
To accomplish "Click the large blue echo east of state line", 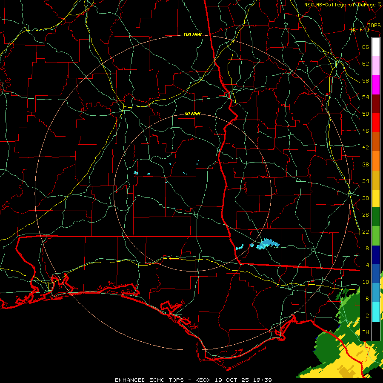I will tap(268, 244).
